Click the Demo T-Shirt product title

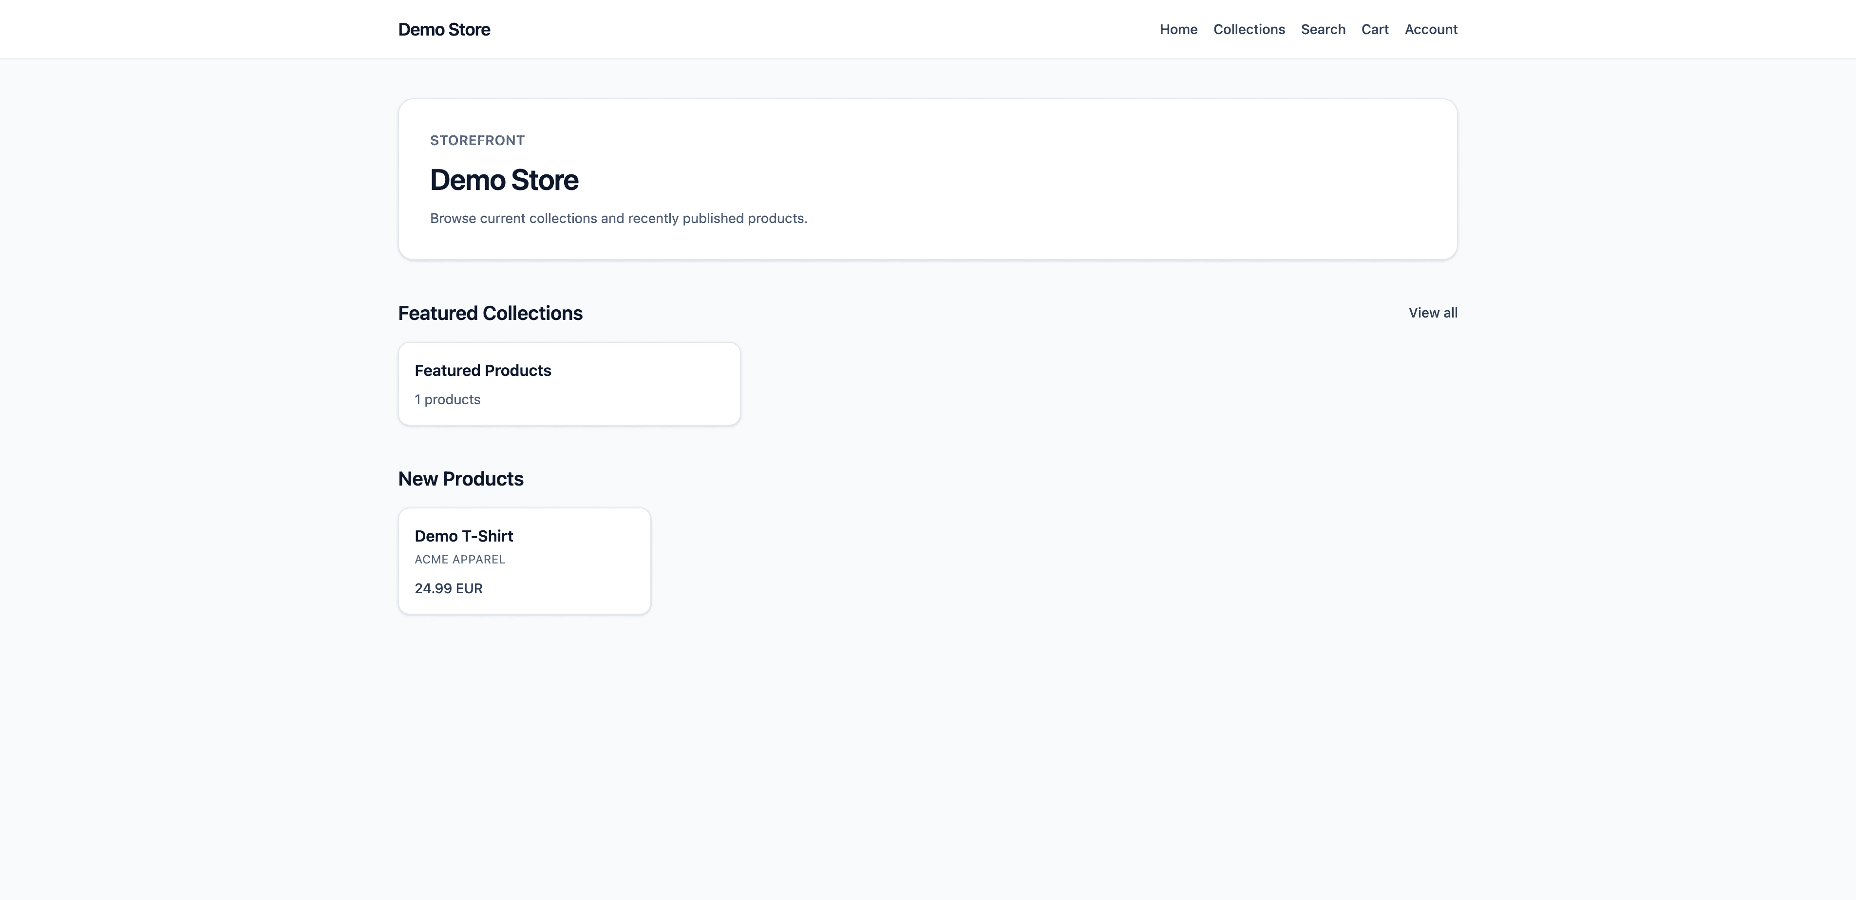tap(463, 535)
